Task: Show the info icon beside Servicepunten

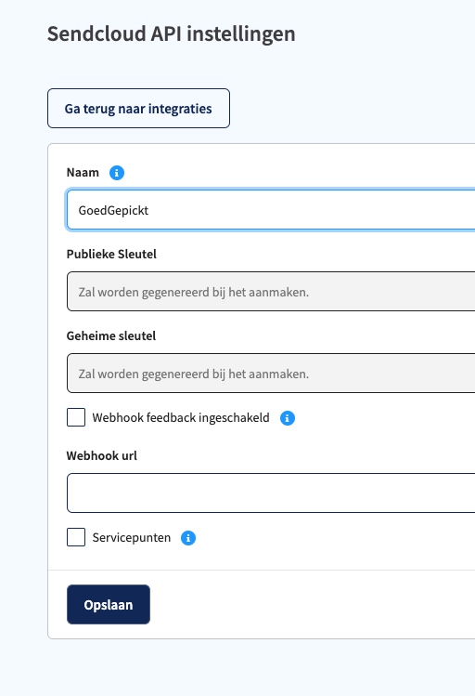Action: 188,538
